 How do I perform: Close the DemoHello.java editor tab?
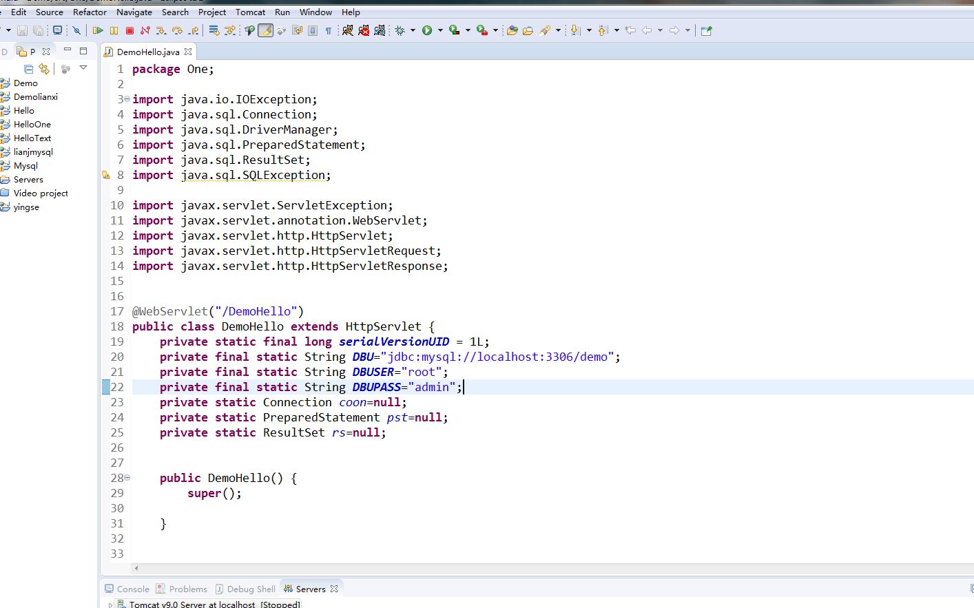coord(188,52)
